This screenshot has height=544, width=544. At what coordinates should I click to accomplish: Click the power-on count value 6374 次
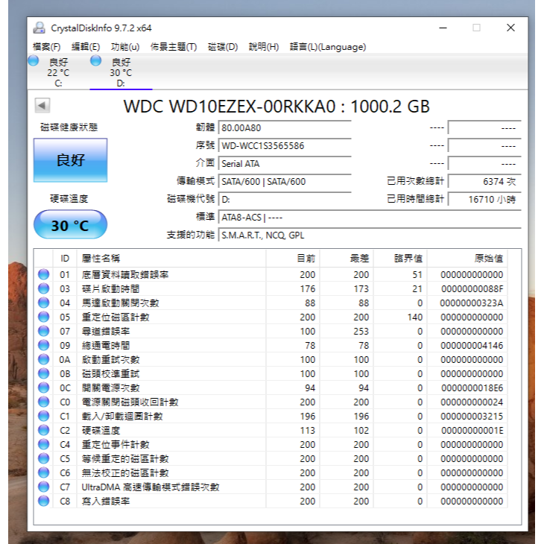coord(484,181)
